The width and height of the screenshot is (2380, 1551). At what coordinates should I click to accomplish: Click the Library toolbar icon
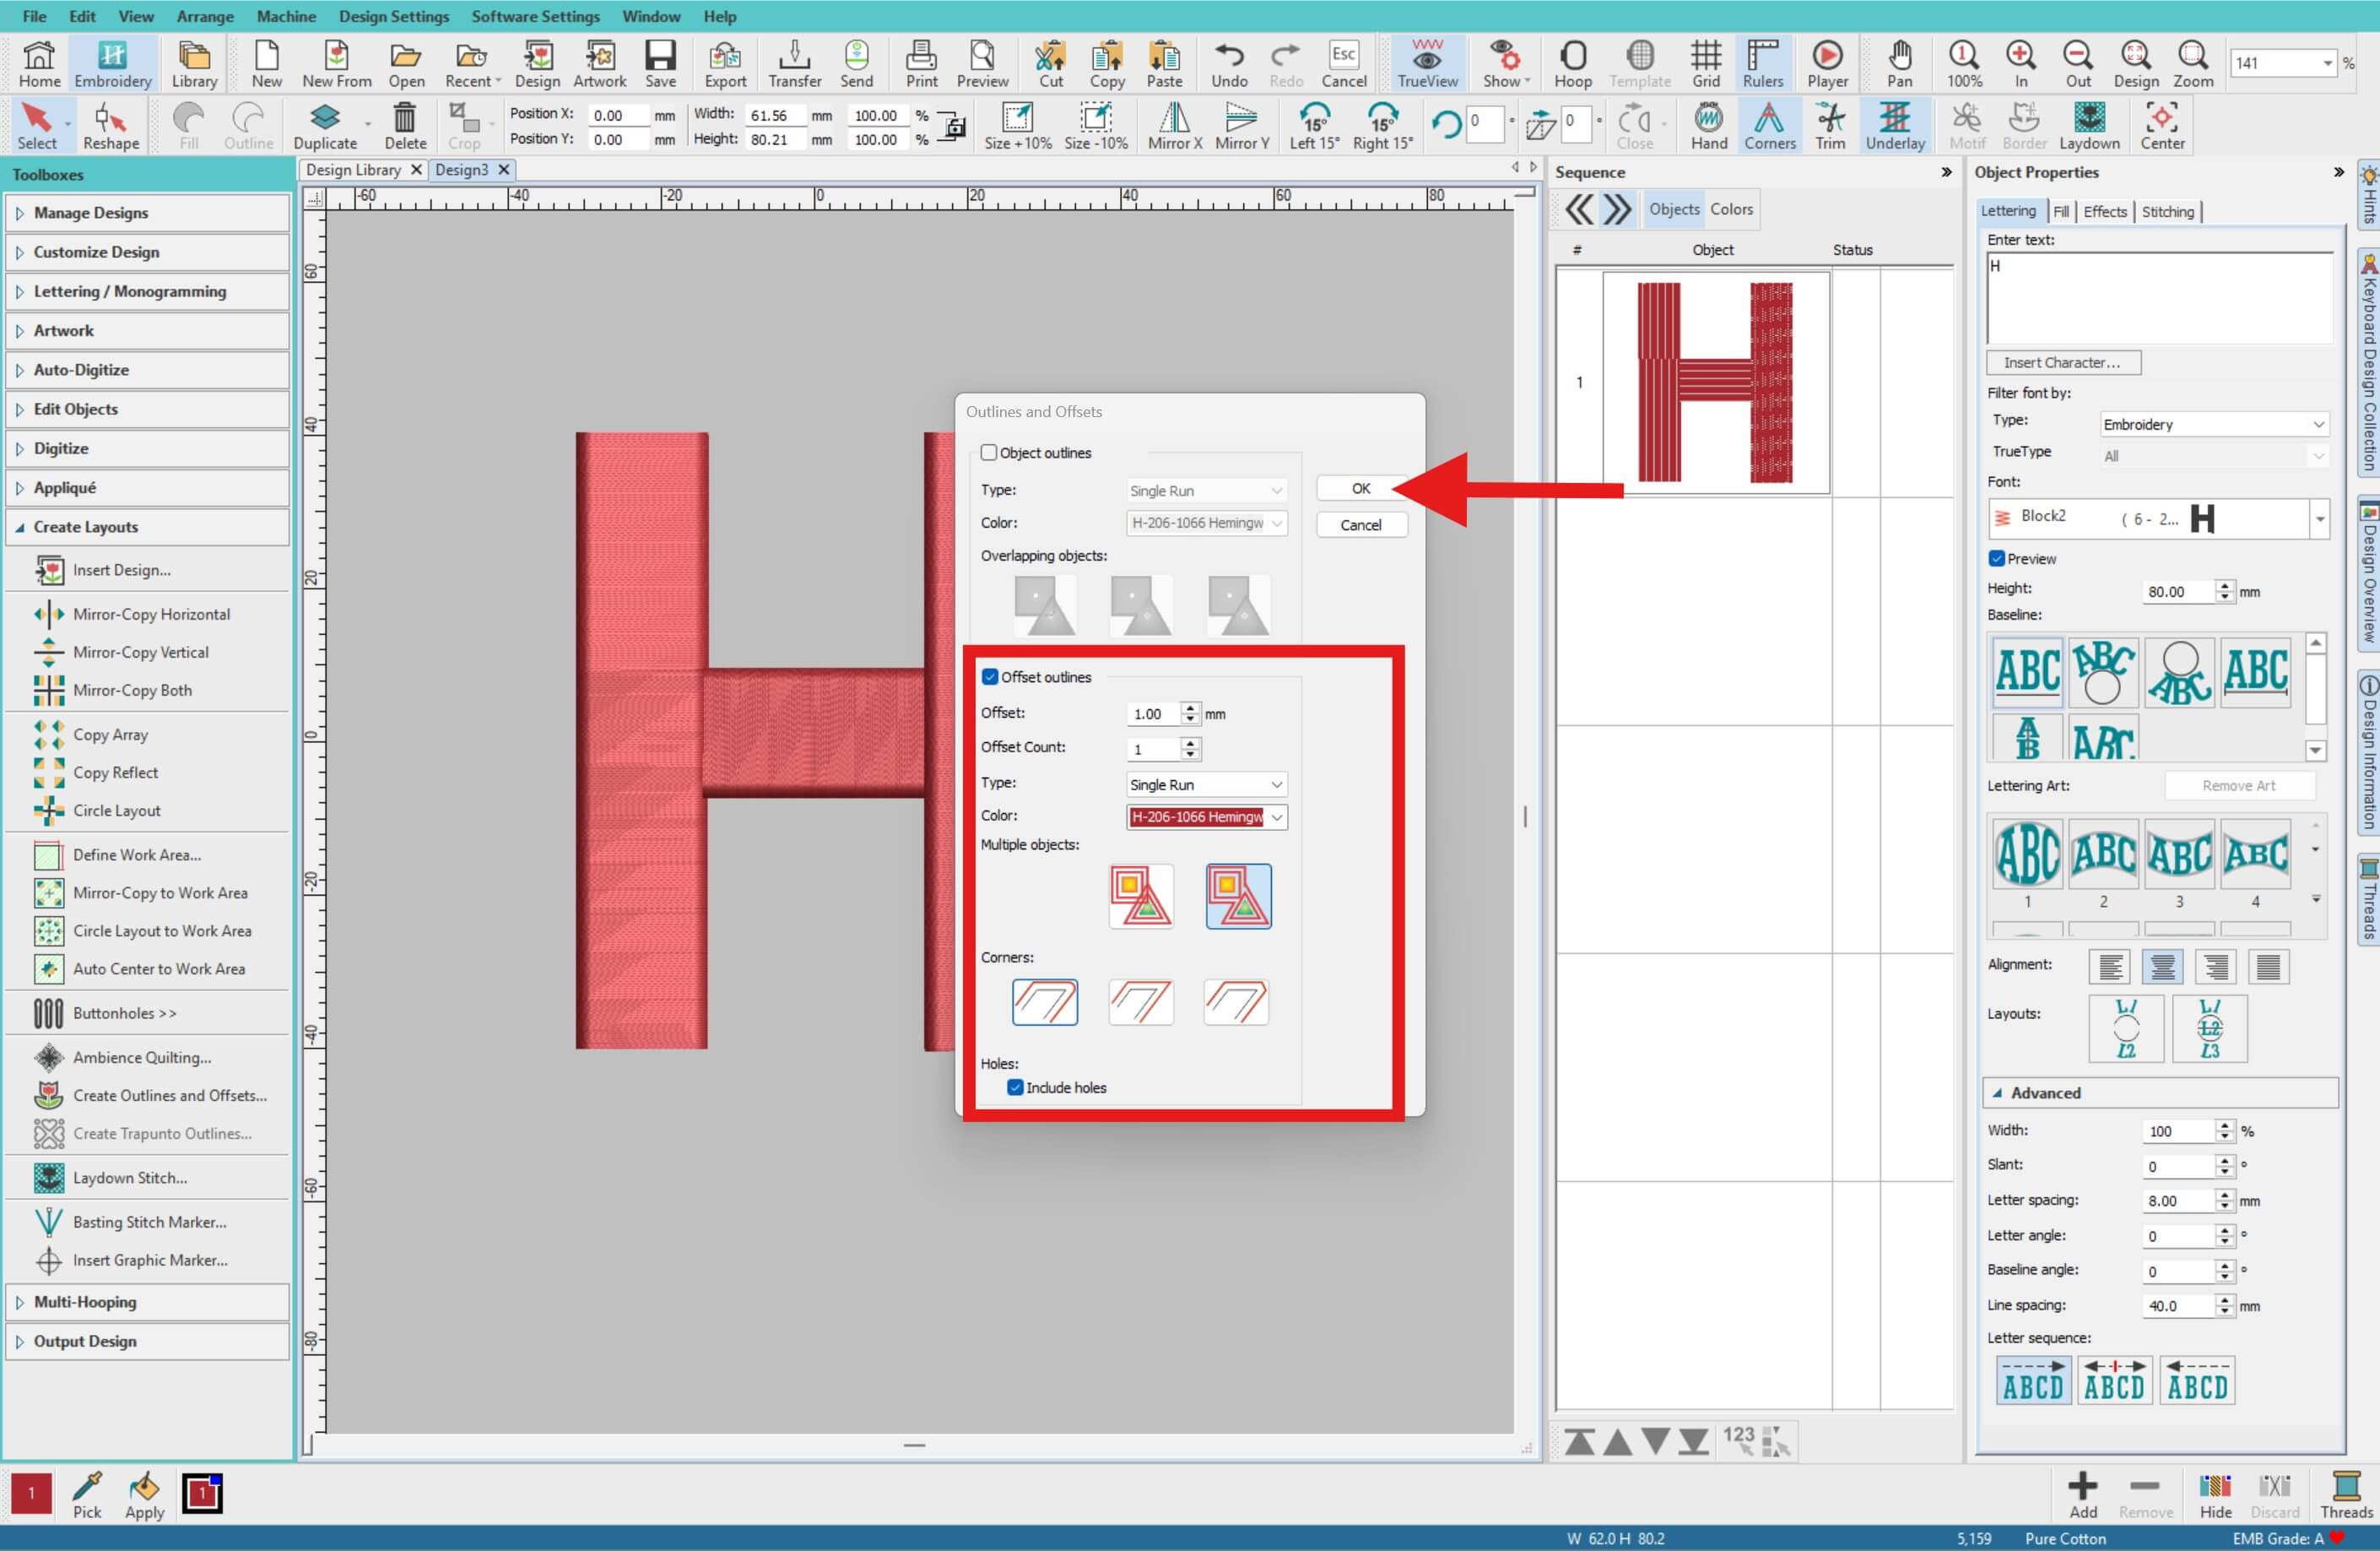tap(194, 63)
